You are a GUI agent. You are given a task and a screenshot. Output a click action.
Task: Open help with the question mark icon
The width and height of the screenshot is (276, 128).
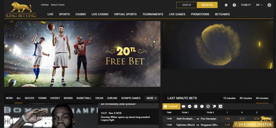pos(234,5)
